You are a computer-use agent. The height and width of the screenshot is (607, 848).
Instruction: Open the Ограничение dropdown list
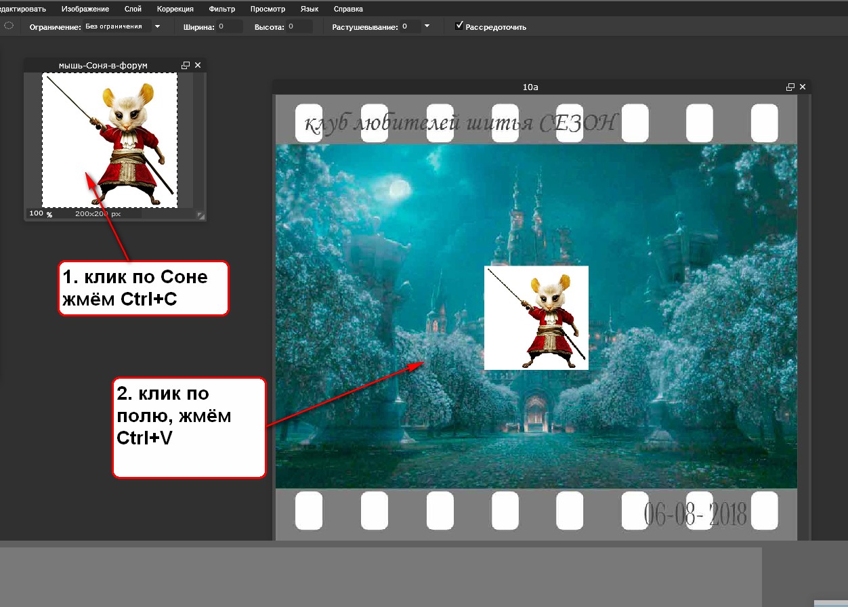coord(157,26)
